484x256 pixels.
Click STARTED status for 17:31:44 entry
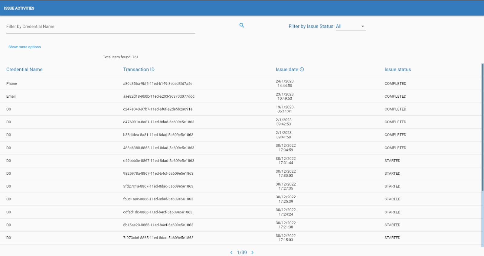coord(392,161)
